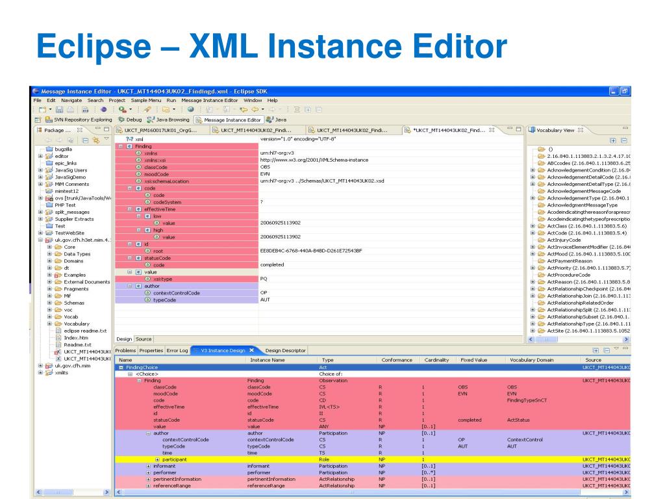The width and height of the screenshot is (665, 499).
Task: Expand all in Vocabulary View toolbar
Action: 613,140
